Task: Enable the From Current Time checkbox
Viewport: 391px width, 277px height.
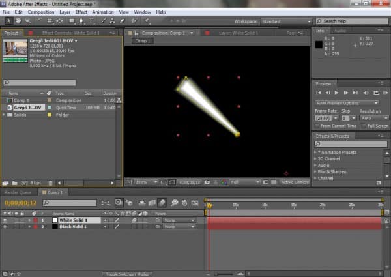Action: pos(317,126)
